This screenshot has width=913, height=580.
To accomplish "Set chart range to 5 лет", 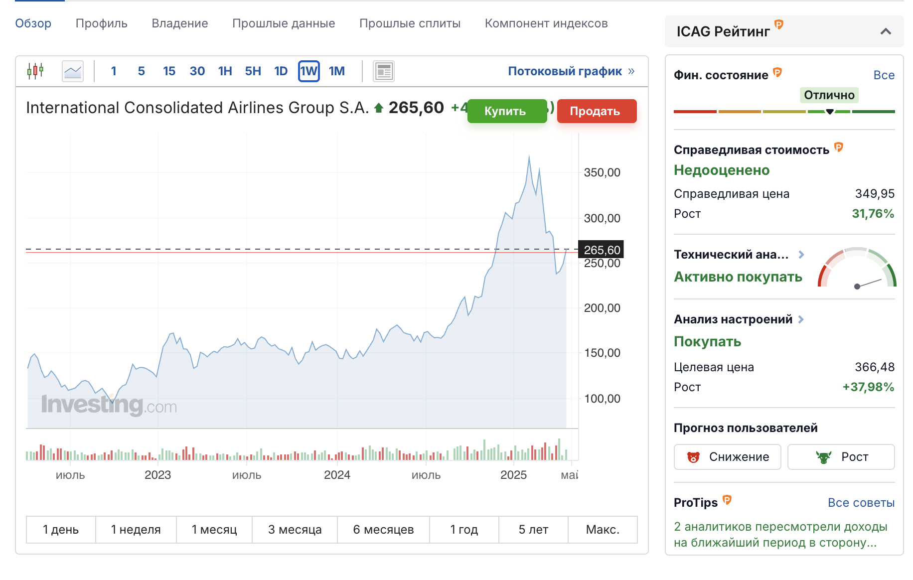I will coord(534,530).
